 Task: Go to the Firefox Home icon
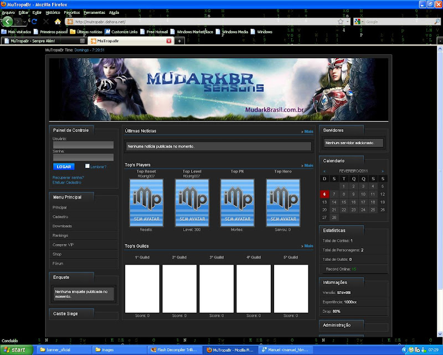click(58, 22)
